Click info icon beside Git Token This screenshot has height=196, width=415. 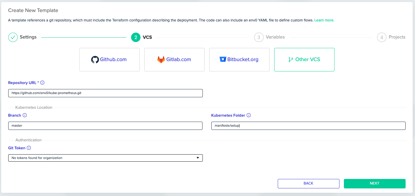29,148
